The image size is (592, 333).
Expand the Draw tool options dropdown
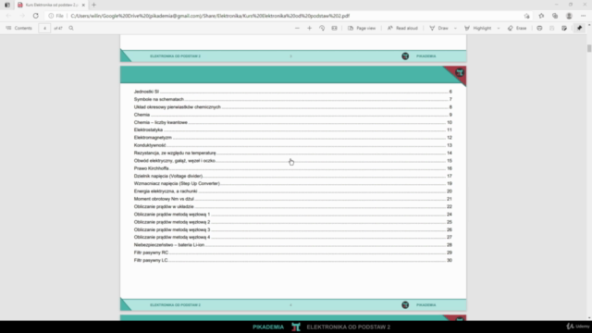(x=455, y=28)
